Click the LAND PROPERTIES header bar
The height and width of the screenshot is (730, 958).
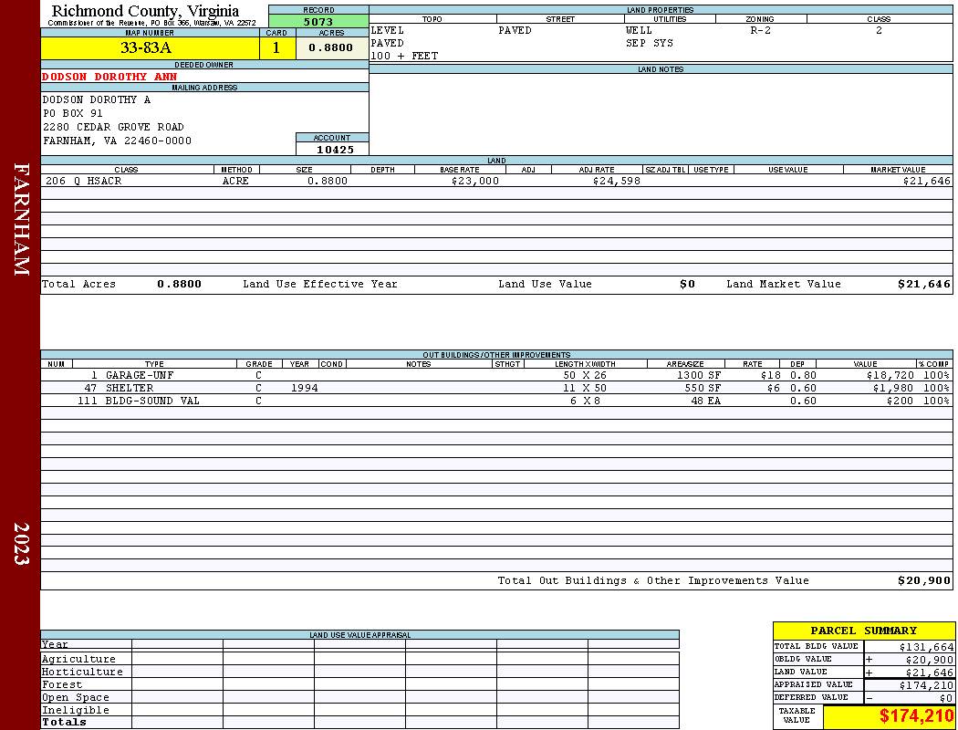point(661,10)
